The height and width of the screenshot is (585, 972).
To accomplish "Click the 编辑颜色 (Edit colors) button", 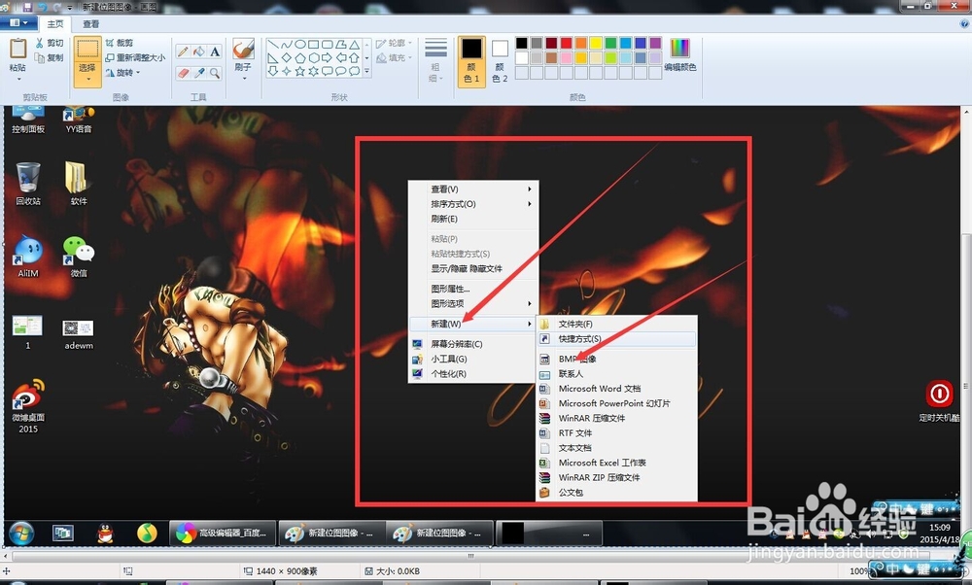I will (680, 55).
